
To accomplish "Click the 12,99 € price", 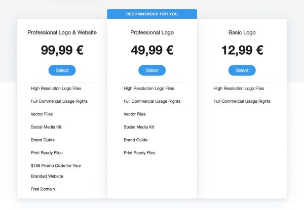I will pos(242,50).
